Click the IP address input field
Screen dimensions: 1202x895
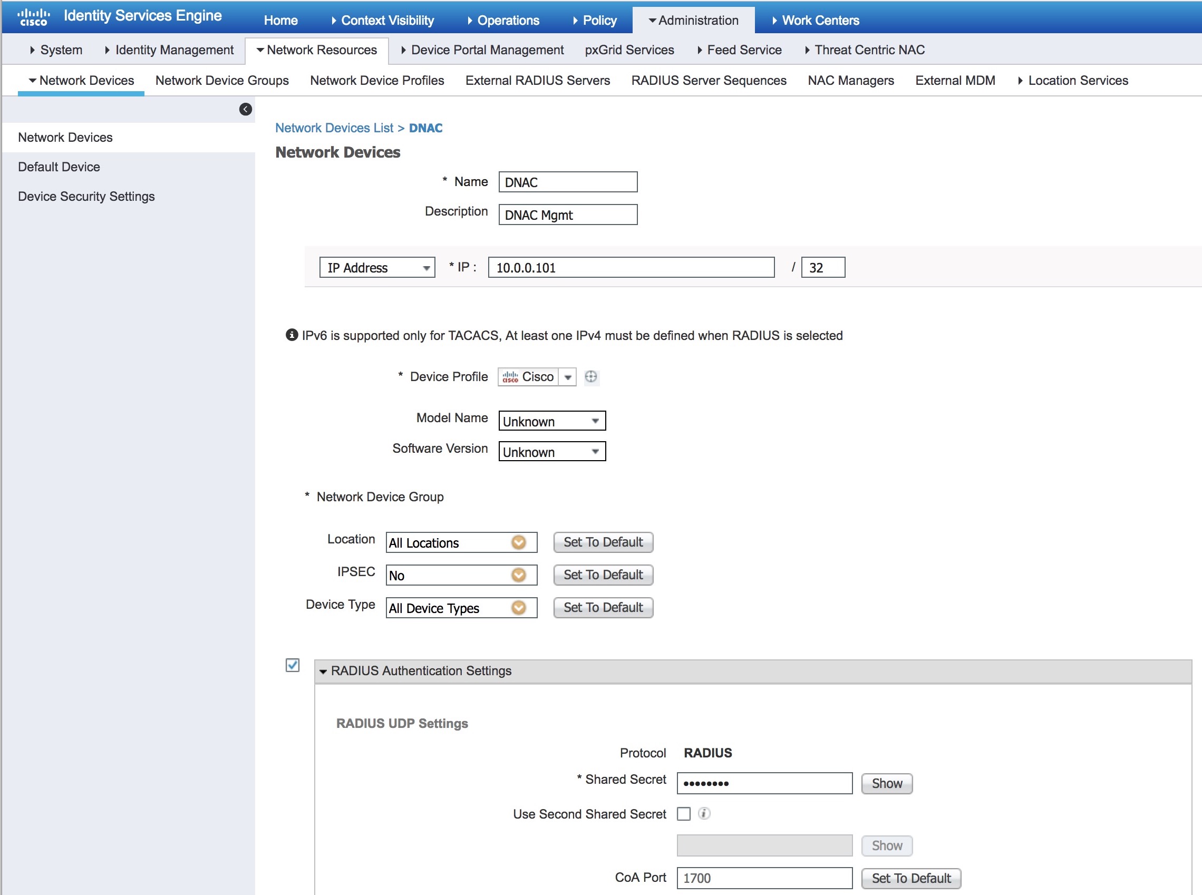coord(632,268)
